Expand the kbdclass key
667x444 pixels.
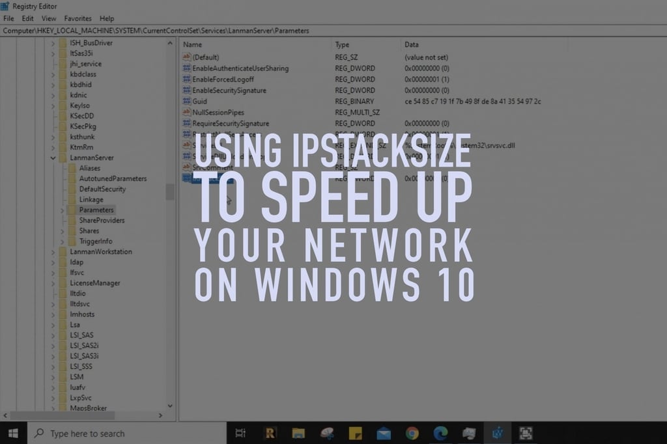(53, 74)
